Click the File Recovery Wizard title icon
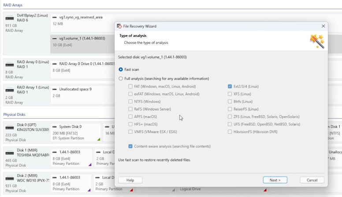This screenshot has width=342, height=197. pos(119,26)
